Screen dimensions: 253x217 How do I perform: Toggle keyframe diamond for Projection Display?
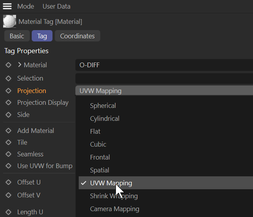coord(8,102)
